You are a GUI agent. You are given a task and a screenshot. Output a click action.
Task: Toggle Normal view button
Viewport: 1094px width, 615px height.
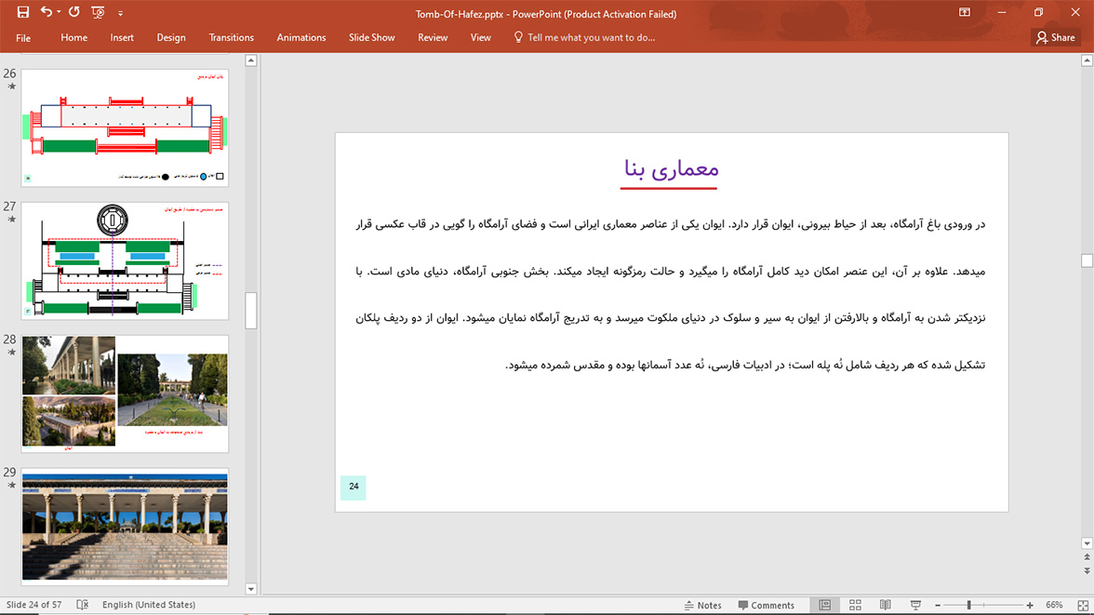[824, 605]
